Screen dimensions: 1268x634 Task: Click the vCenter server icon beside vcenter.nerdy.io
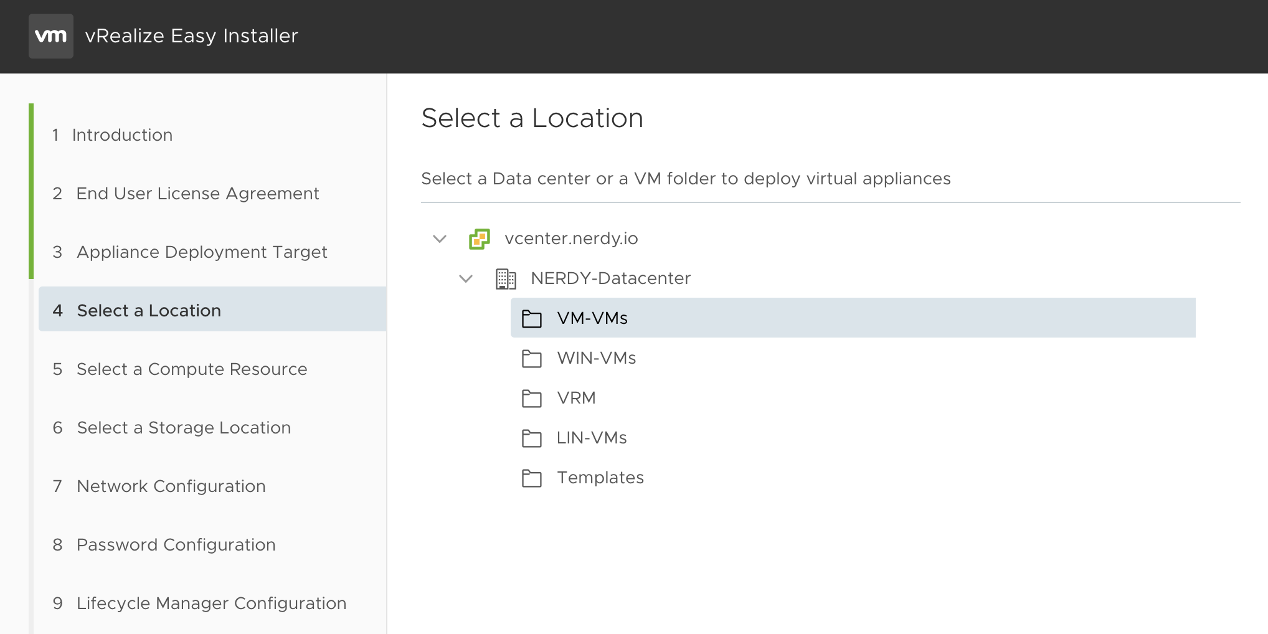click(x=480, y=239)
